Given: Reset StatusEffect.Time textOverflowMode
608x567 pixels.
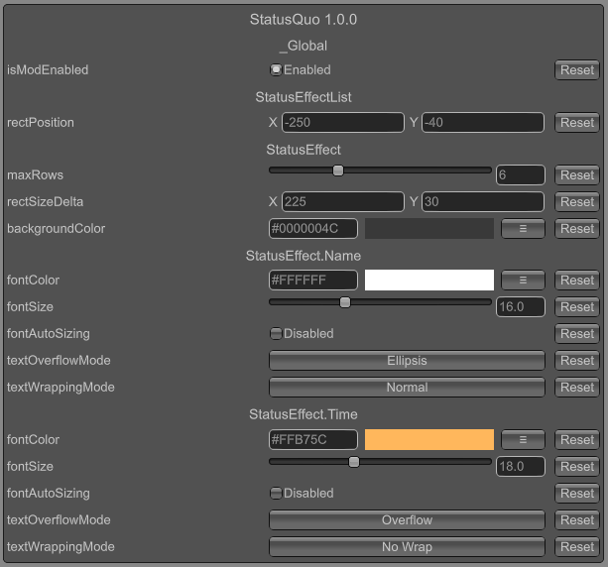Looking at the screenshot, I should click(577, 520).
